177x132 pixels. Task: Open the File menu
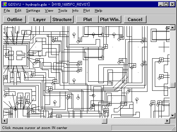click(x=7, y=11)
